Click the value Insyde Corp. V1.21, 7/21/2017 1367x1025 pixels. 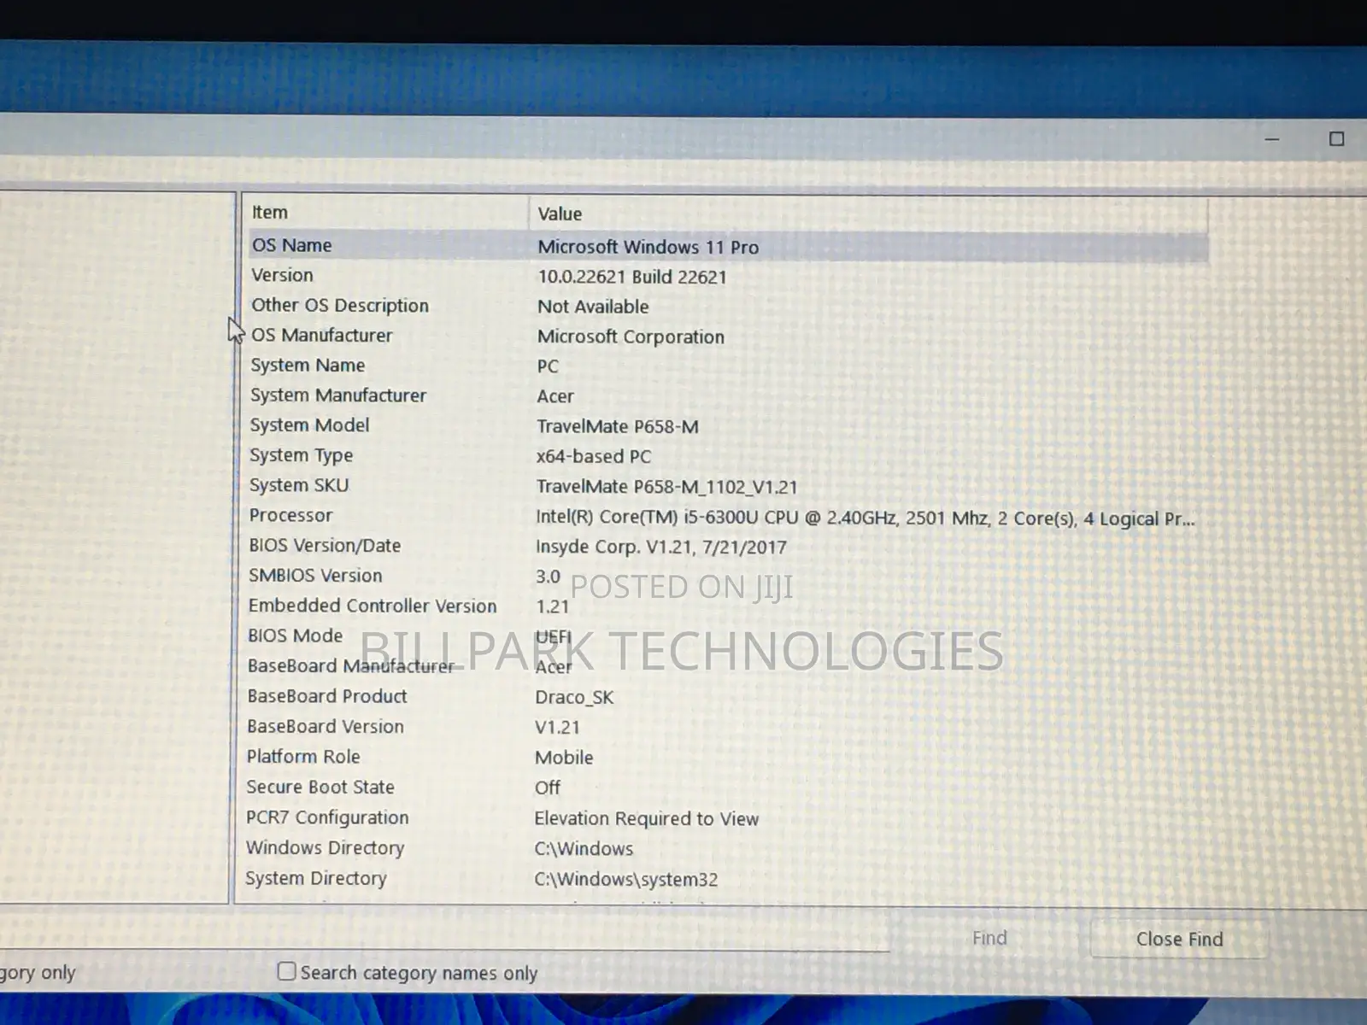click(661, 548)
